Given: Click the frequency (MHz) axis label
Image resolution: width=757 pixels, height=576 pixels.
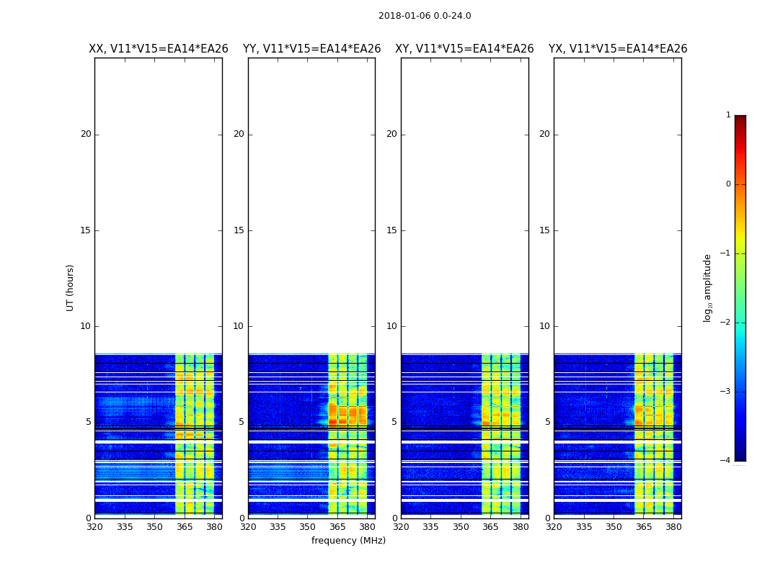Looking at the screenshot, I should coord(348,540).
